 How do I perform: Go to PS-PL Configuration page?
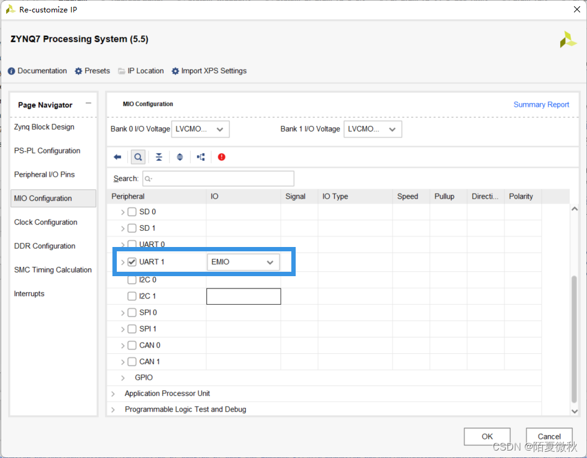(47, 151)
